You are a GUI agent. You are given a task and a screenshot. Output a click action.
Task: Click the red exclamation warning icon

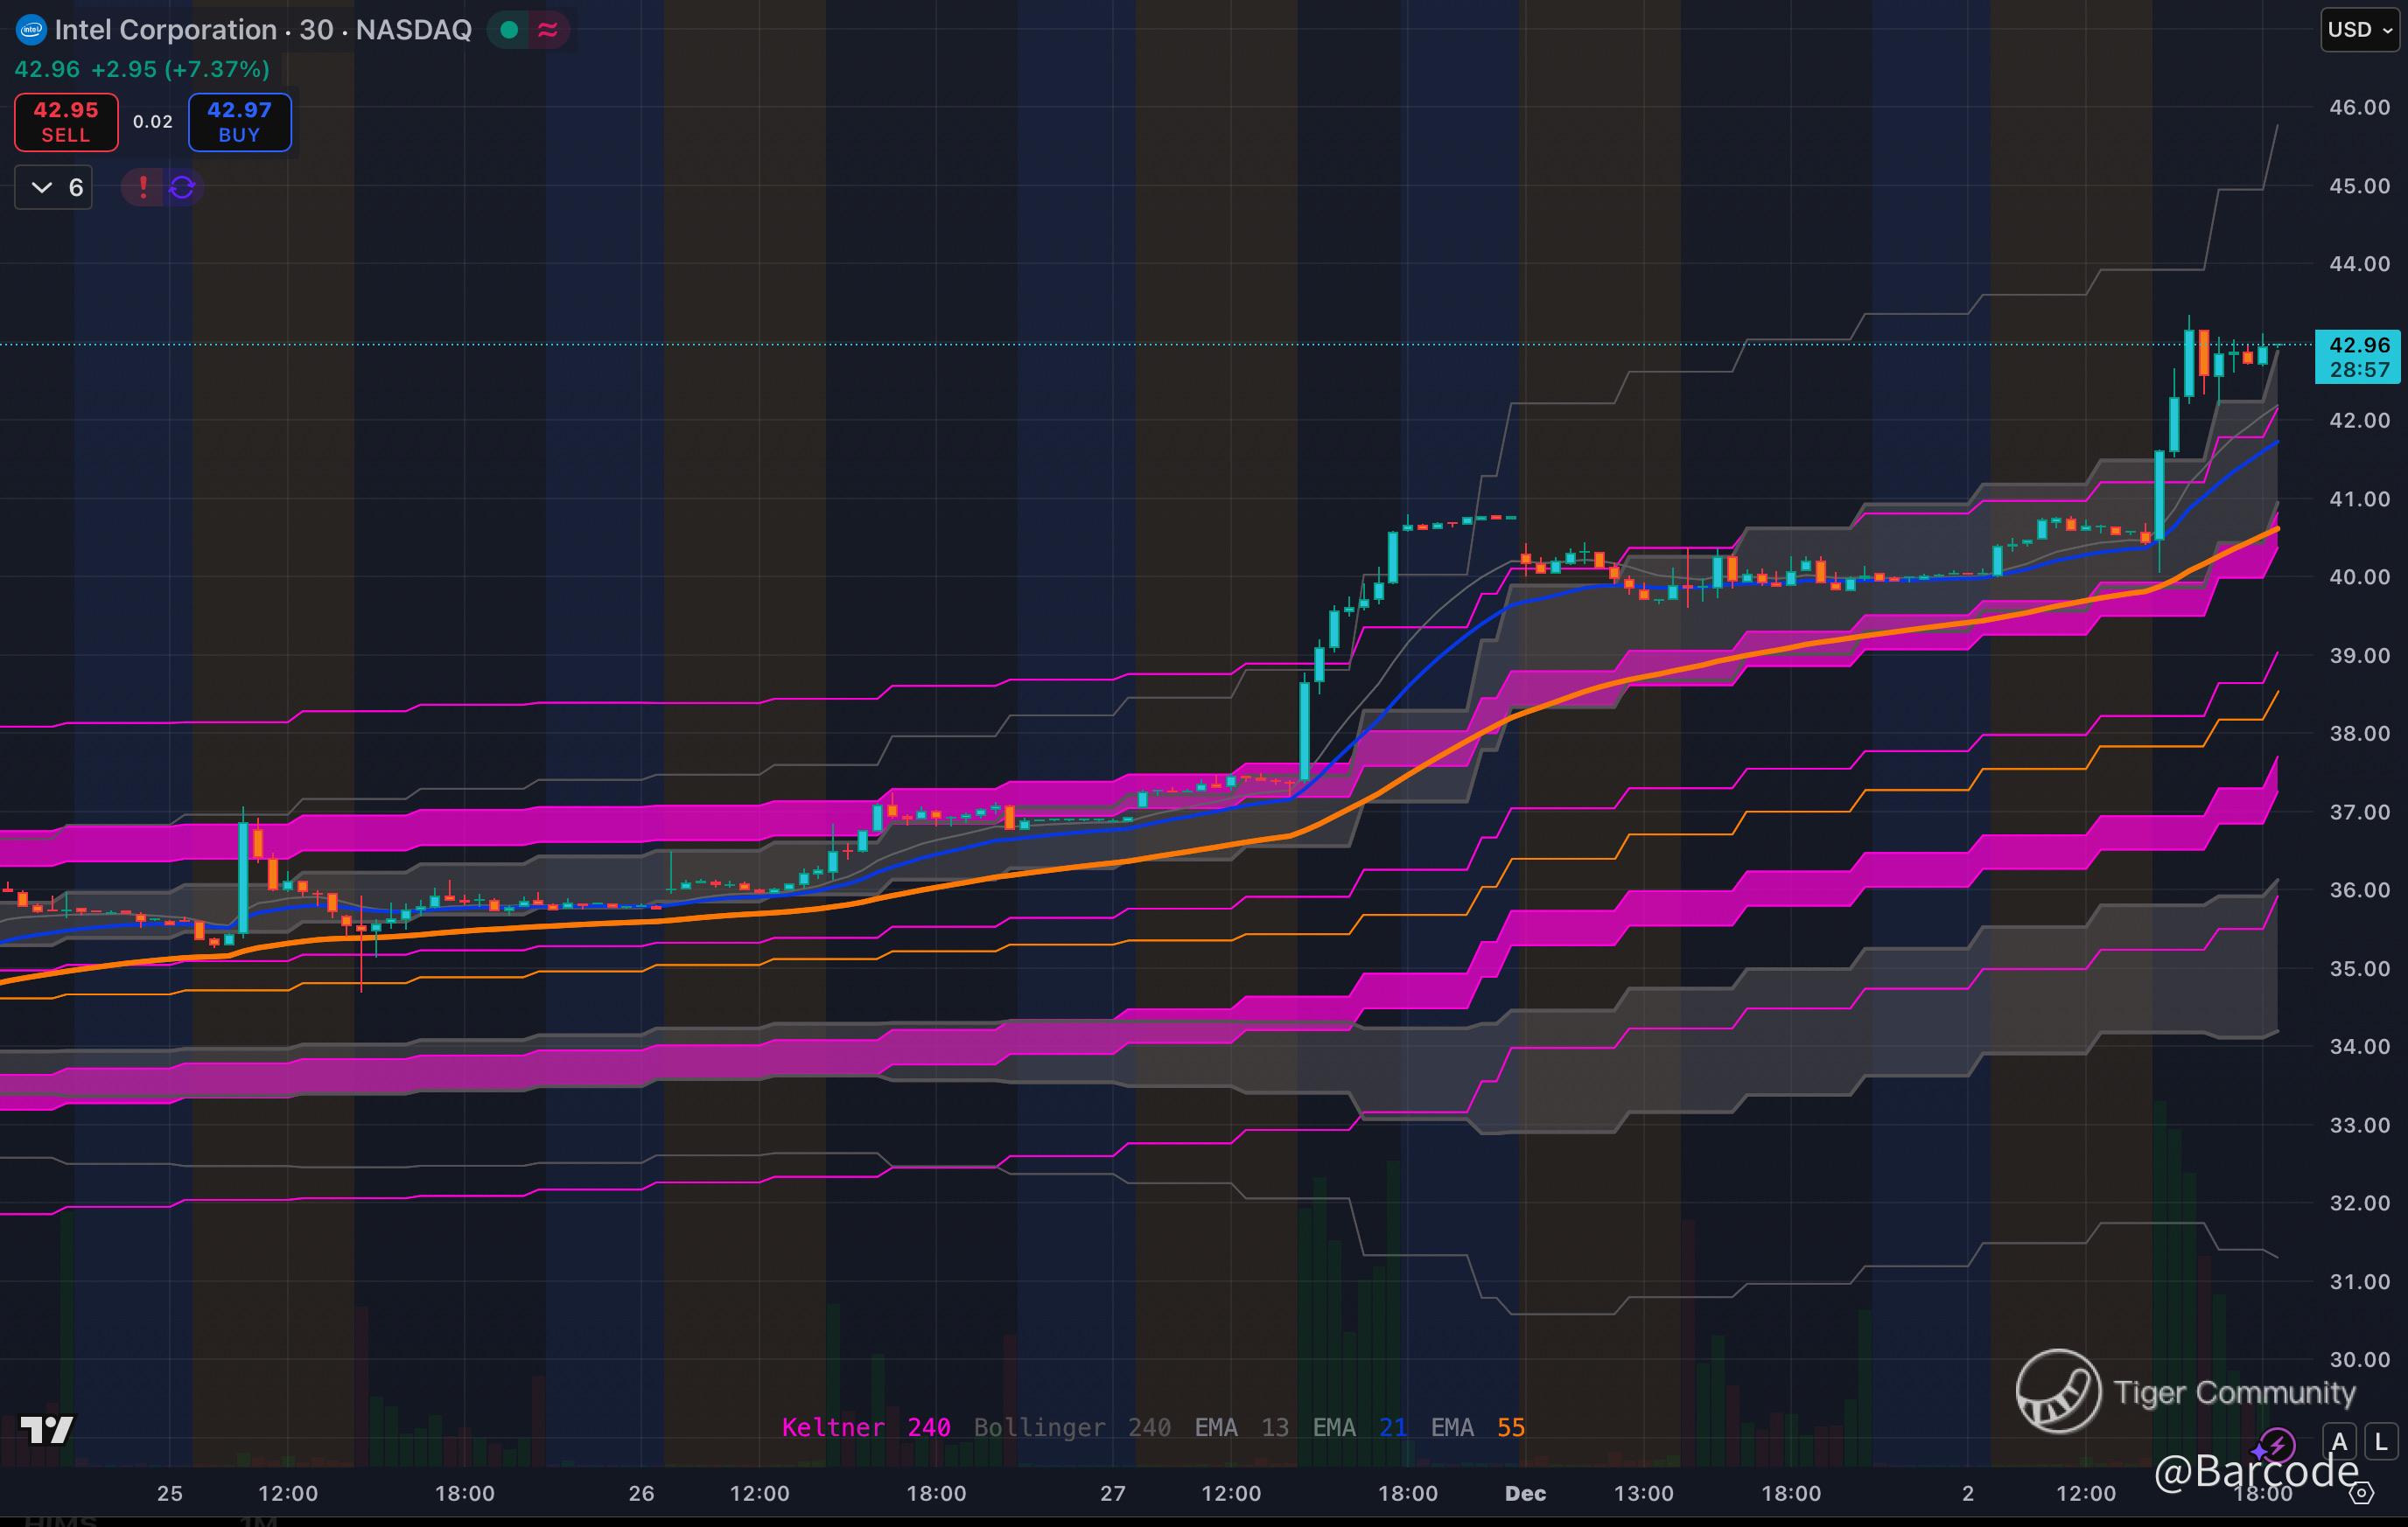(x=143, y=187)
